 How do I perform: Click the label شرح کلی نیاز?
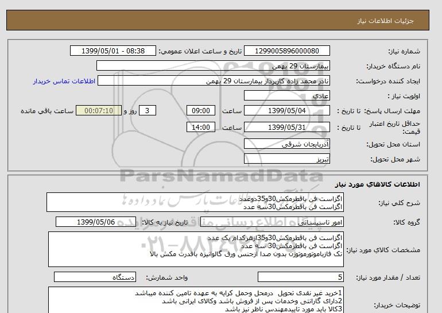click(x=399, y=203)
